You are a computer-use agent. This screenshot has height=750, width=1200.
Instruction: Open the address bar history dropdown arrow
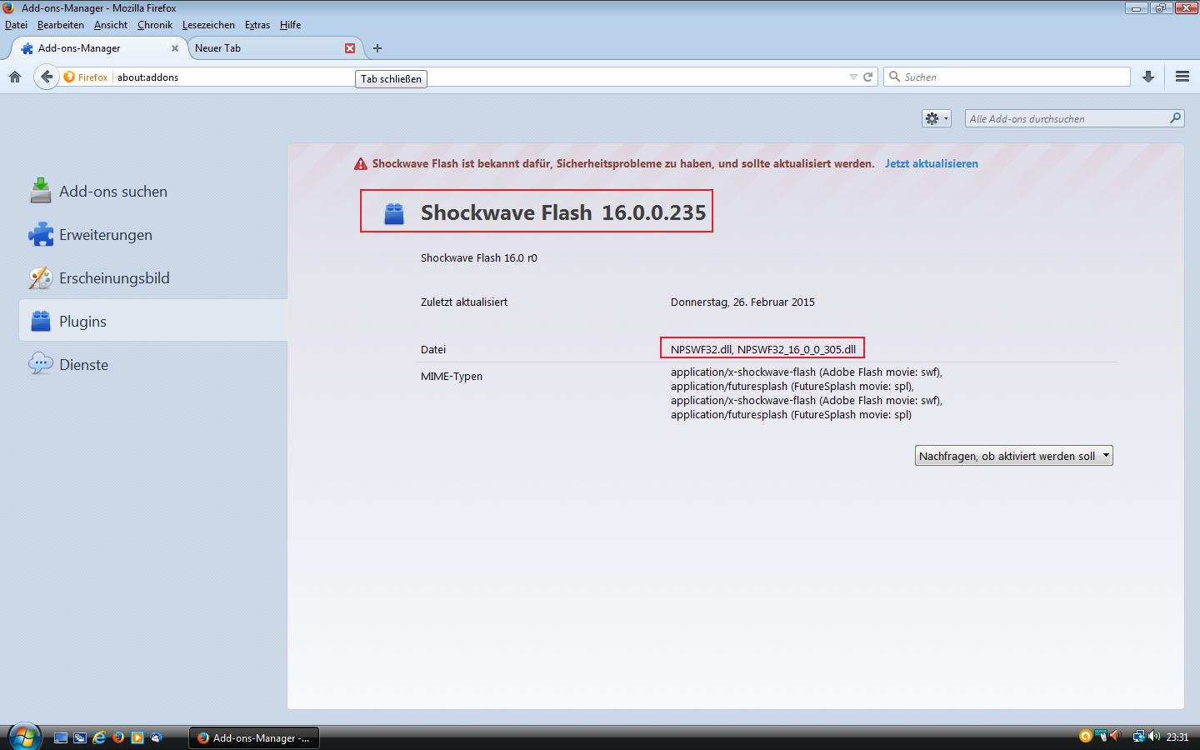tap(853, 77)
